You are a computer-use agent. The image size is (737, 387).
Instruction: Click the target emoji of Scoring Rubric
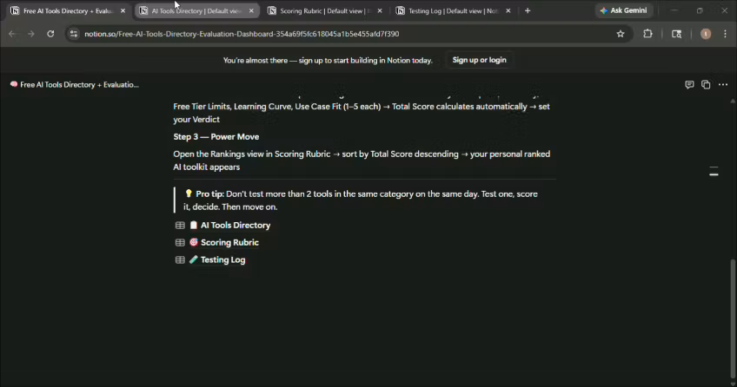(193, 242)
